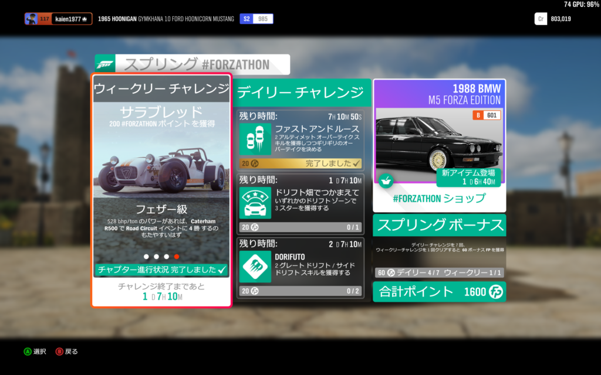Image resolution: width=601 pixels, height=375 pixels.
Task: Click the S2 985 car class badge
Action: [256, 19]
